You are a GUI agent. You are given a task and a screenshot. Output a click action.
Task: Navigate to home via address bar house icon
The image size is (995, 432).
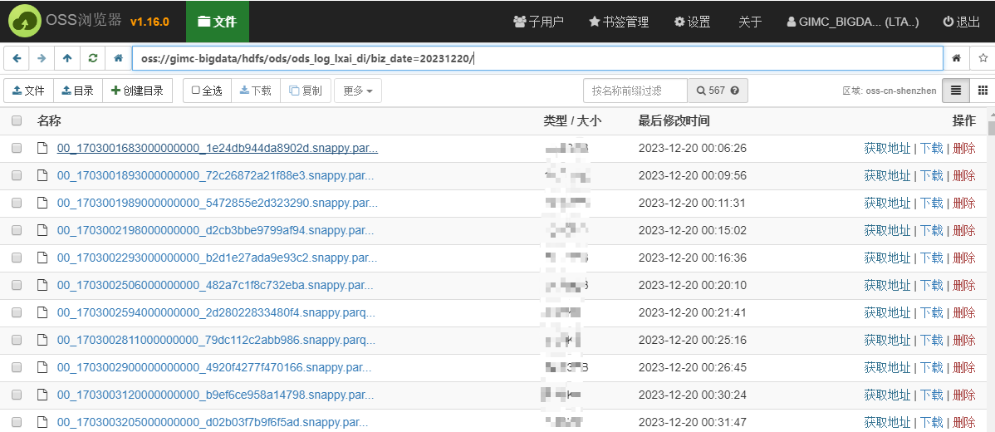pyautogui.click(x=118, y=58)
